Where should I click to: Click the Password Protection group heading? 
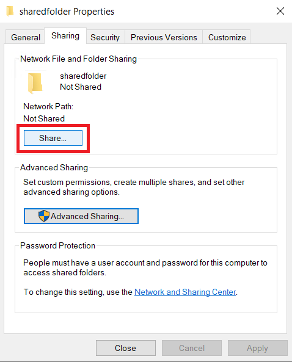click(x=58, y=245)
